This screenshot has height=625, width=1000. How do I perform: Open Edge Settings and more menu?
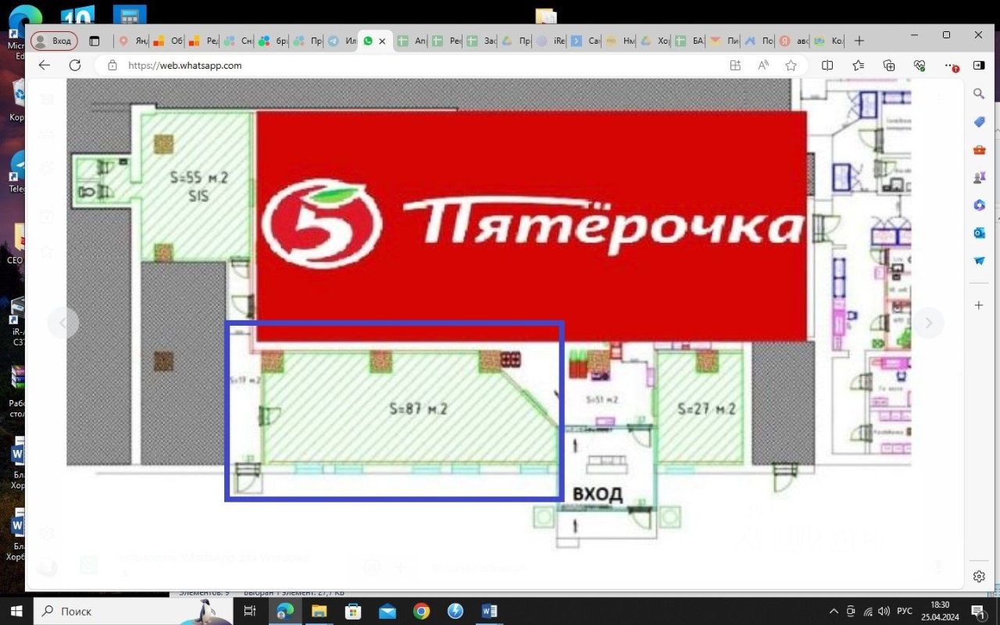tap(950, 66)
